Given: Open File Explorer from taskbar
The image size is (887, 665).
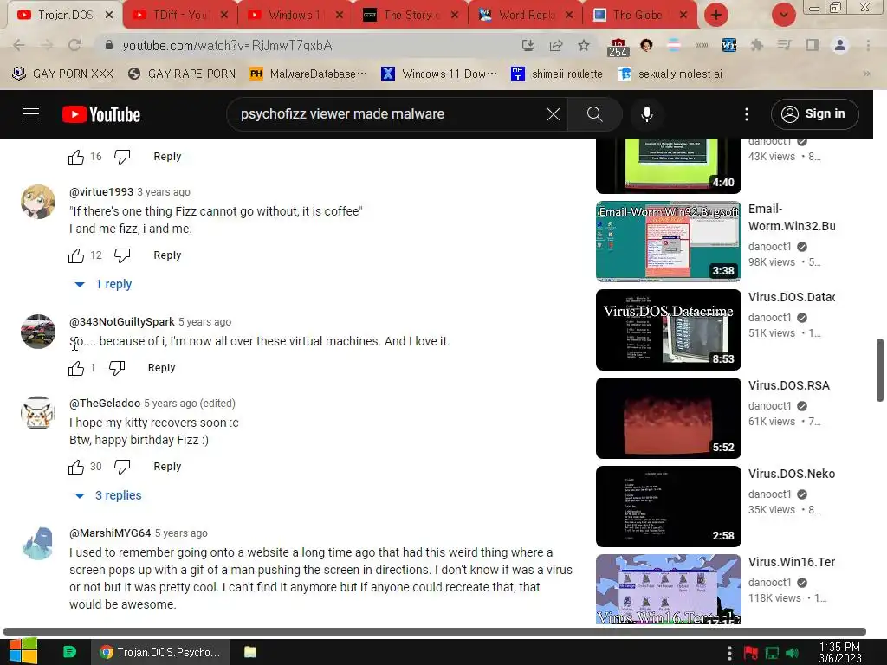Looking at the screenshot, I should tap(250, 652).
